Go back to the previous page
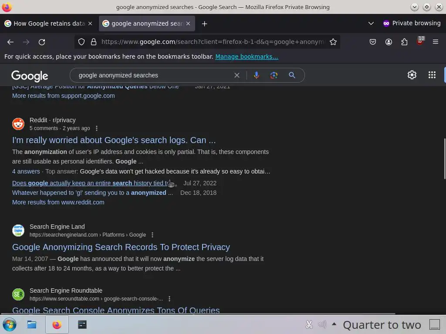This screenshot has width=446, height=334. [x=10, y=42]
